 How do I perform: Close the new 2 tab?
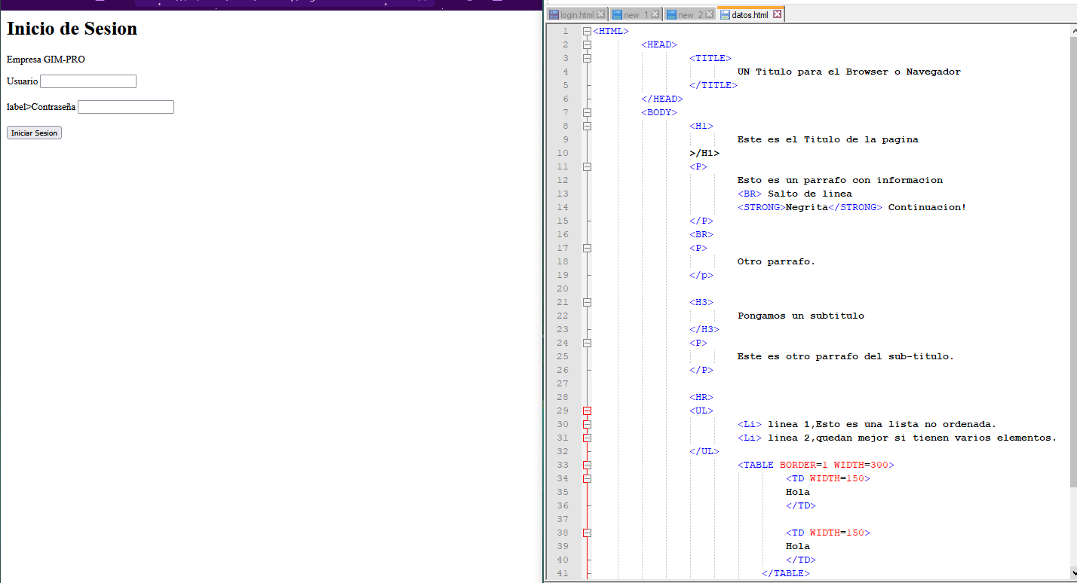(x=709, y=14)
